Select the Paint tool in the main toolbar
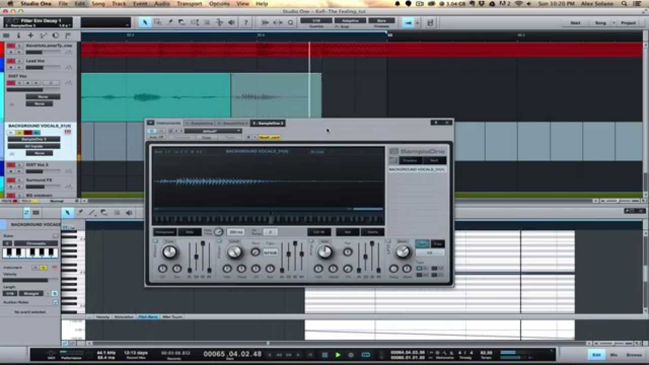The width and height of the screenshot is (649, 365). (x=170, y=22)
